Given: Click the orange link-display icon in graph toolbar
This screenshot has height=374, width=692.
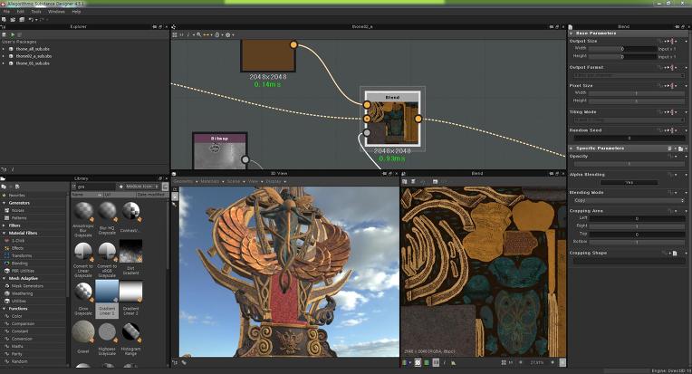Looking at the screenshot, I should pos(207,34).
